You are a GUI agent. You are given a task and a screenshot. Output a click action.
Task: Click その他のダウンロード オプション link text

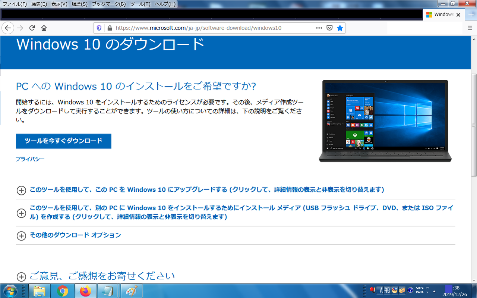(x=75, y=235)
